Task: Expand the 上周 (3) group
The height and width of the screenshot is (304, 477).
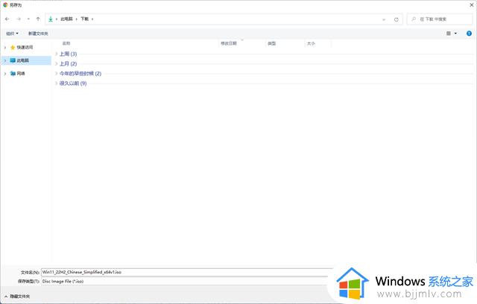Action: tap(57, 54)
